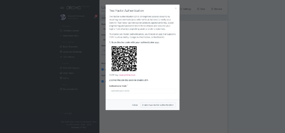Click the Remove trash icon
Image resolution: width=285 pixels, height=133 pixels.
click(212, 9)
